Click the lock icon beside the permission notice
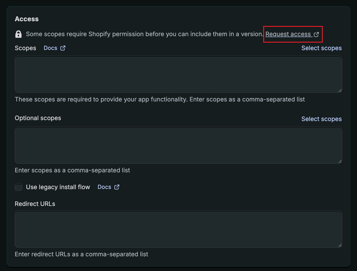 (x=18, y=34)
